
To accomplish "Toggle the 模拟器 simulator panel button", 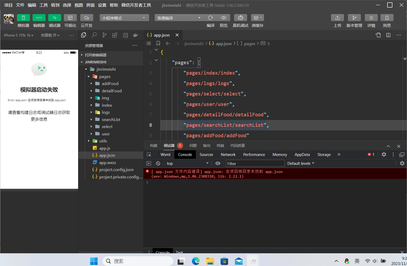I will [23, 18].
